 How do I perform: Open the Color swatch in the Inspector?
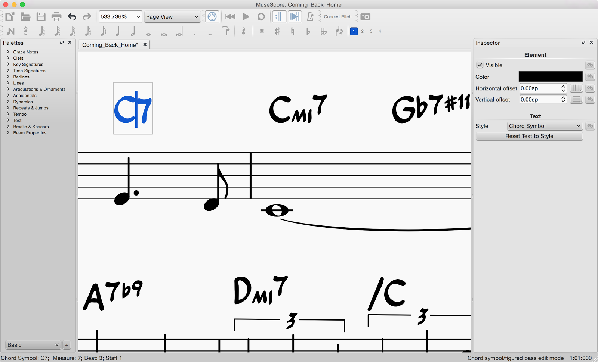(550, 77)
